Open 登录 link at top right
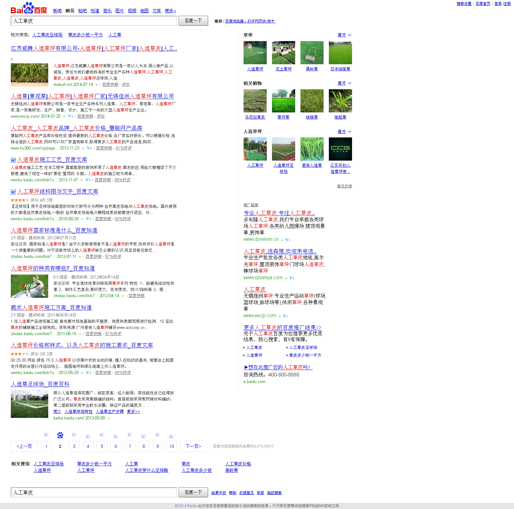 click(498, 4)
